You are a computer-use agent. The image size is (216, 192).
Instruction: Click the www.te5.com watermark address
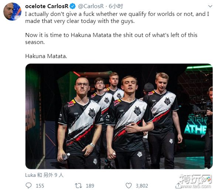click(196, 186)
